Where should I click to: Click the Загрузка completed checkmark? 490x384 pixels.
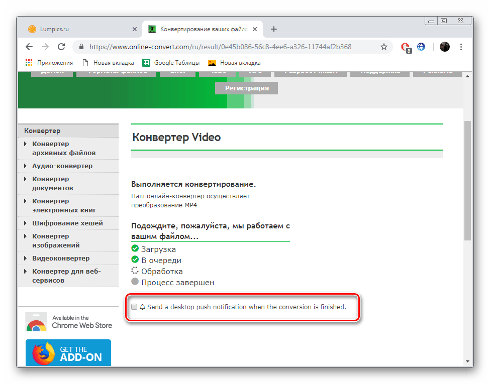pos(135,248)
